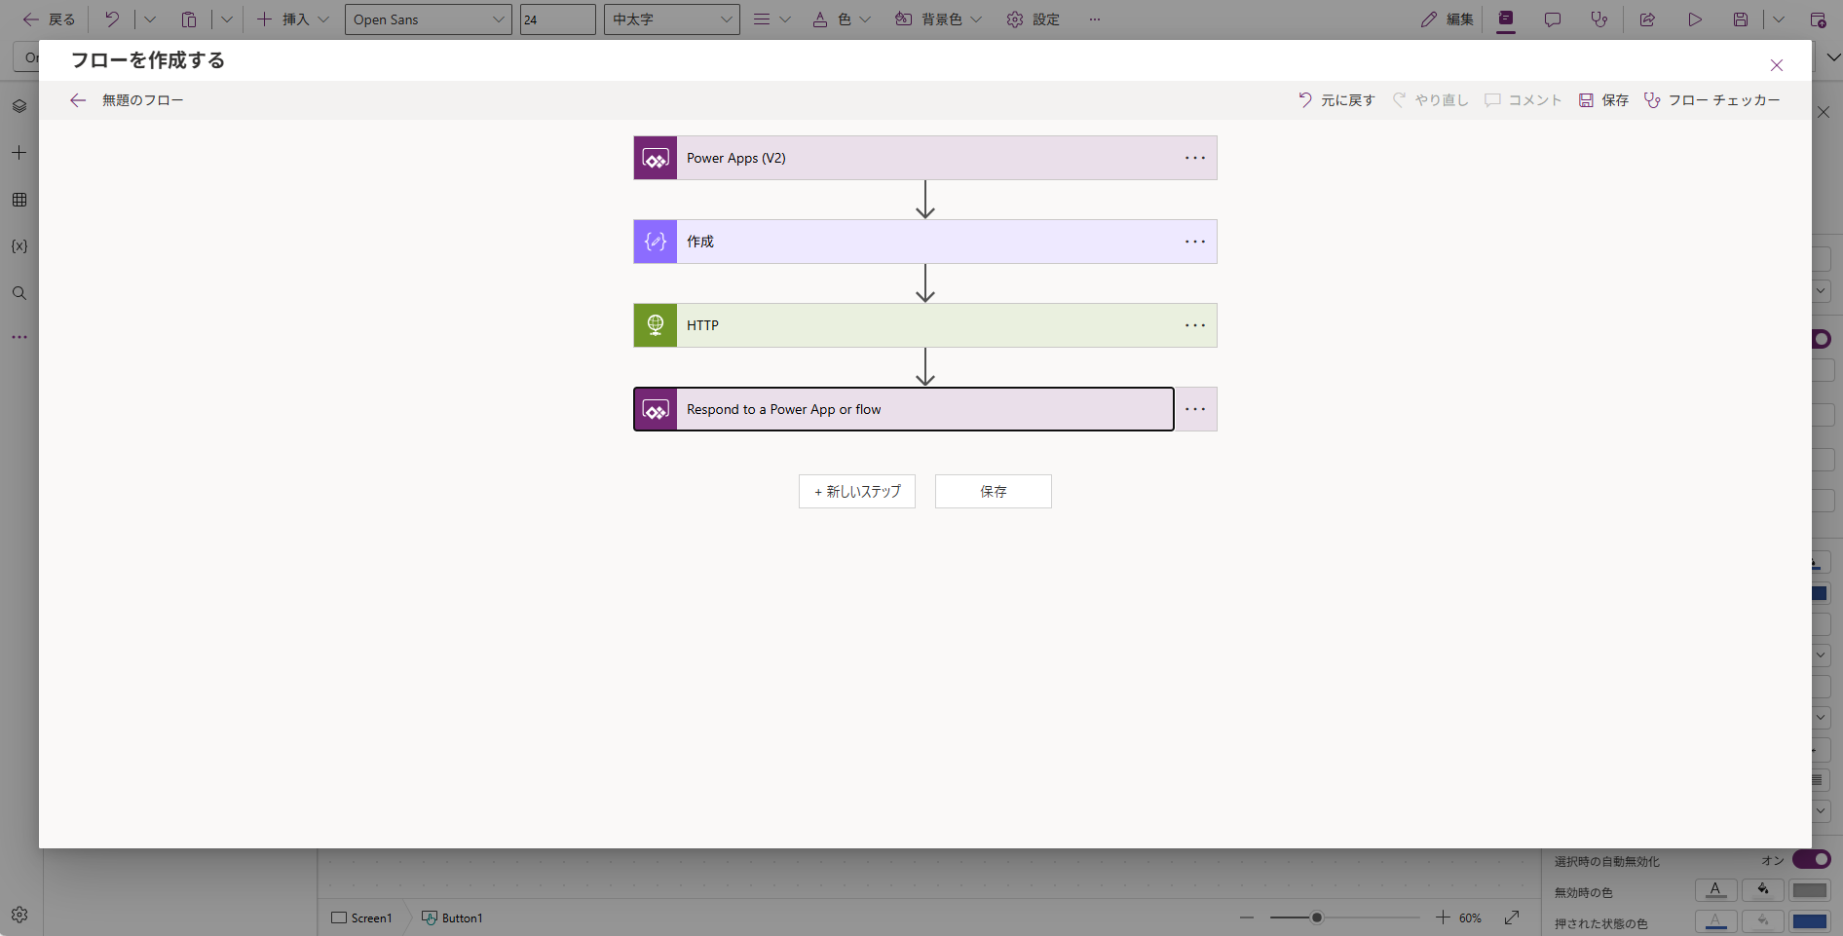Expand the Power Apps (V2) trigger card
The width and height of the screenshot is (1843, 936).
click(925, 158)
